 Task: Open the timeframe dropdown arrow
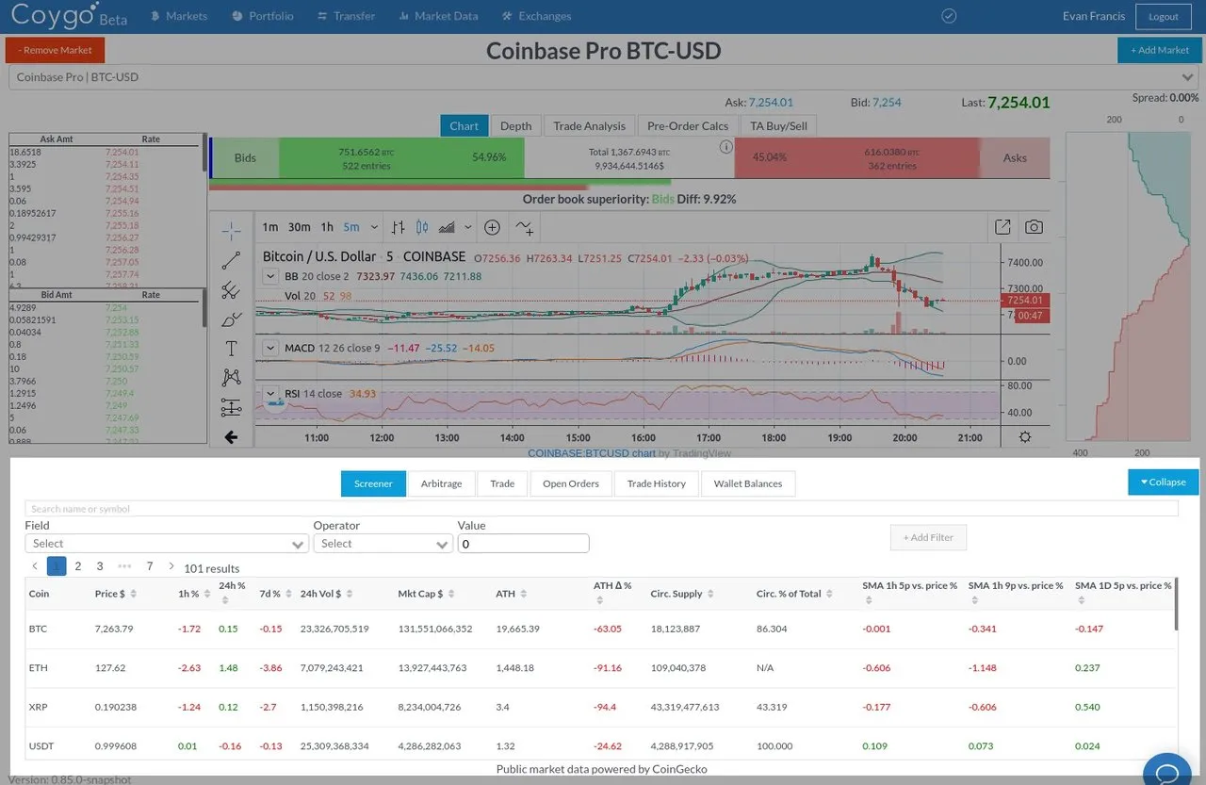(x=374, y=227)
